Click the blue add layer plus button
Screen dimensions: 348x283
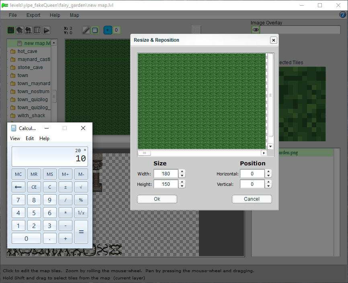(107, 30)
